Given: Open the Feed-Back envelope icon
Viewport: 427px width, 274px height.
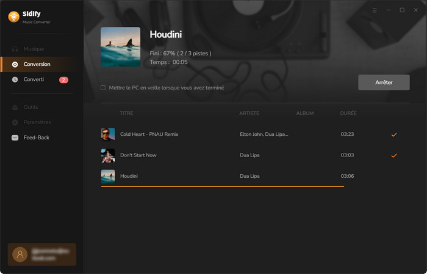Looking at the screenshot, I should tap(15, 138).
